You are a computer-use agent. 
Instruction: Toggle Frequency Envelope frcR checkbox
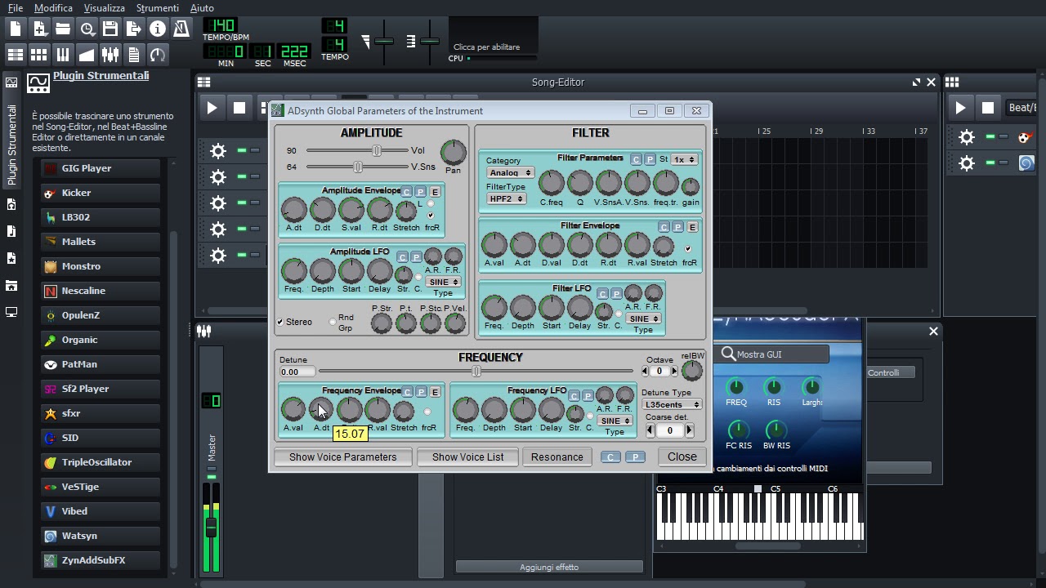[427, 412]
